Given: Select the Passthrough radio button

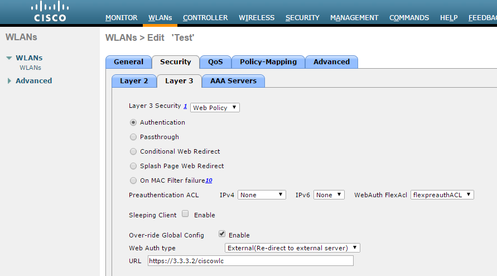Looking at the screenshot, I should pos(133,137).
